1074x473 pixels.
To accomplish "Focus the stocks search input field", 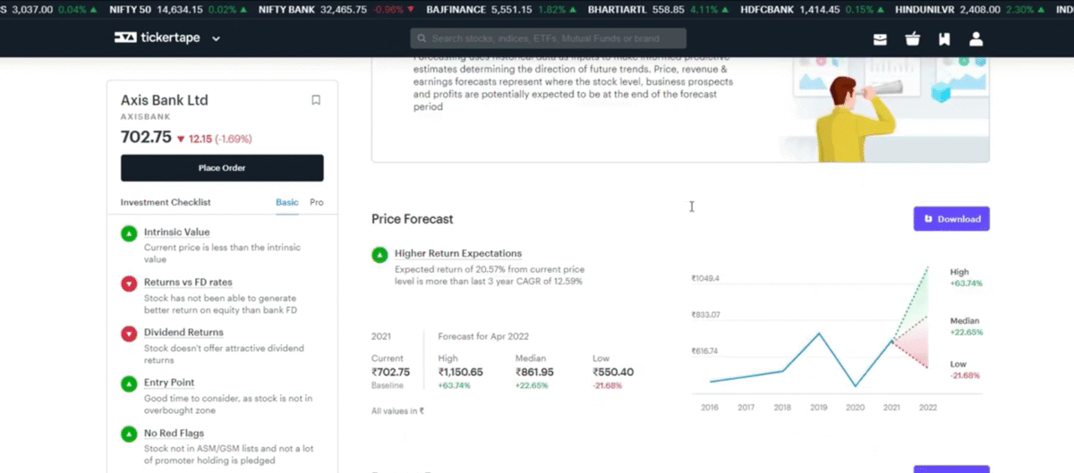I will click(549, 38).
